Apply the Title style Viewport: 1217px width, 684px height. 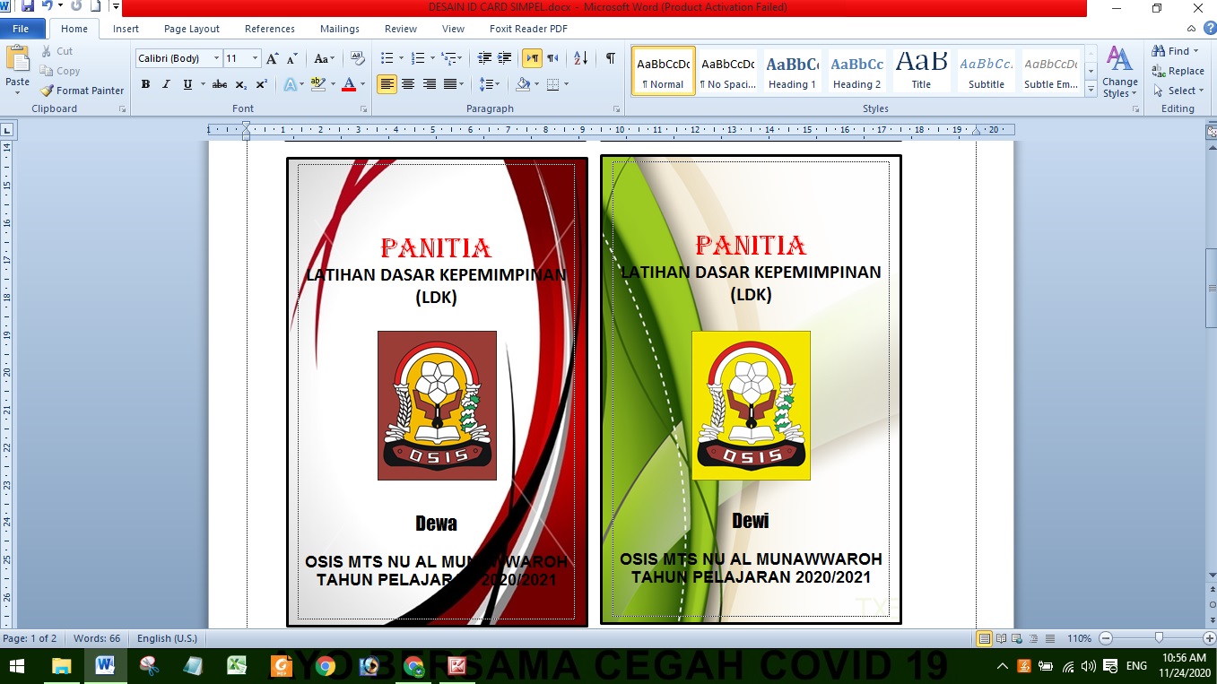click(x=921, y=71)
